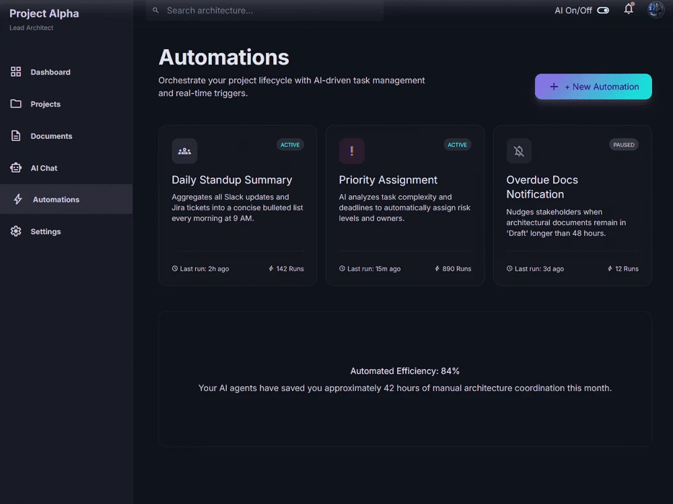
Task: Click the Daily Standup Summary group icon
Action: coord(184,151)
